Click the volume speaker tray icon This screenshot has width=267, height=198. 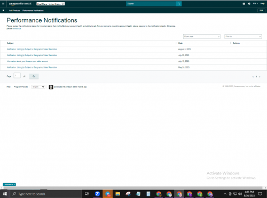pyautogui.click(x=240, y=194)
